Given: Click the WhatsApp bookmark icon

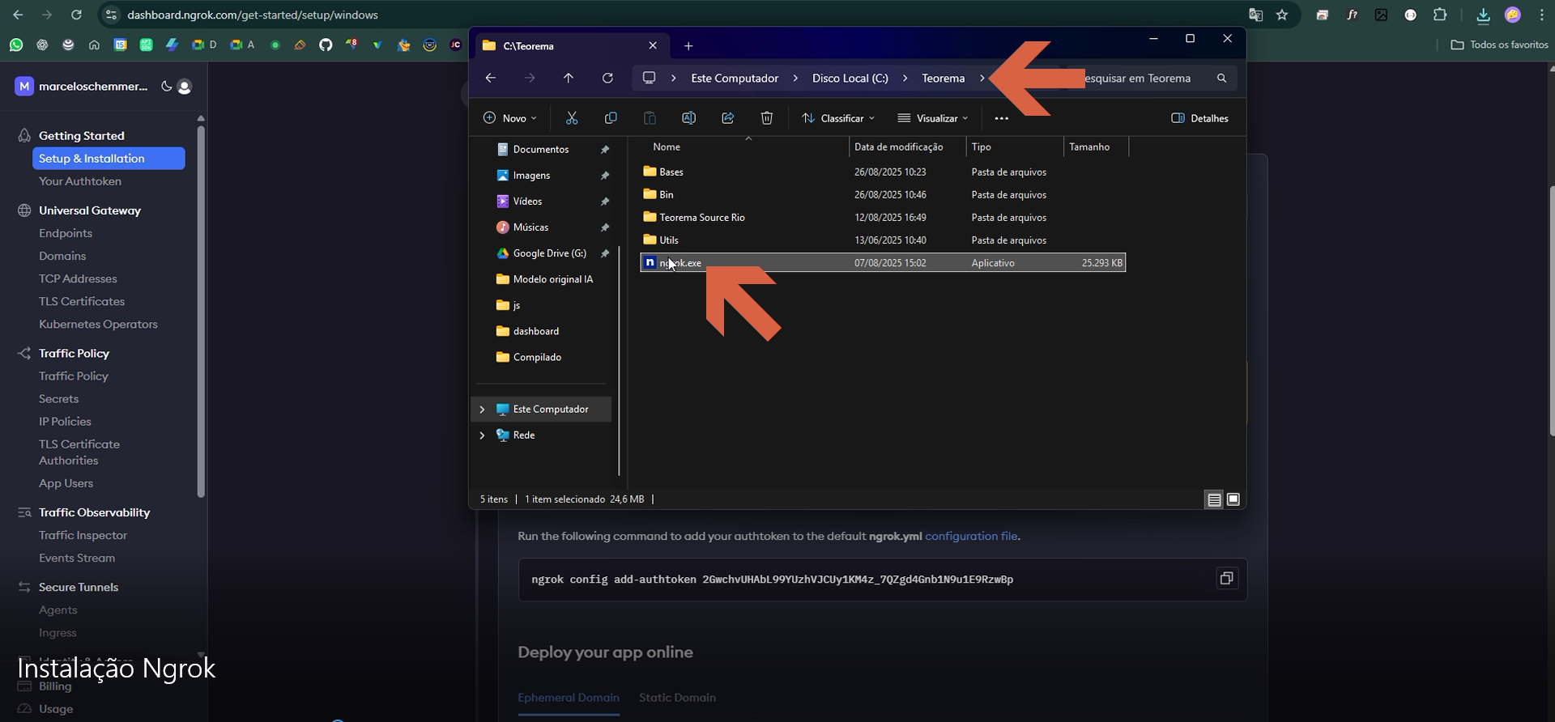Looking at the screenshot, I should coord(16,45).
